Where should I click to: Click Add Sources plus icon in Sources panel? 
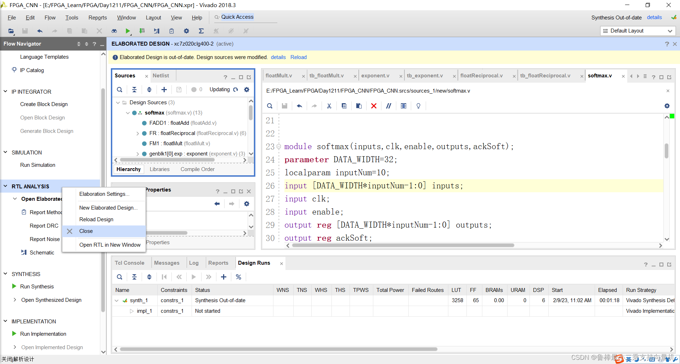click(x=164, y=90)
